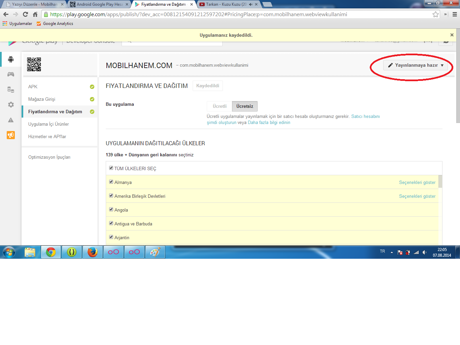Open the Paint taskbar icon
460x345 pixels.
pos(155,252)
